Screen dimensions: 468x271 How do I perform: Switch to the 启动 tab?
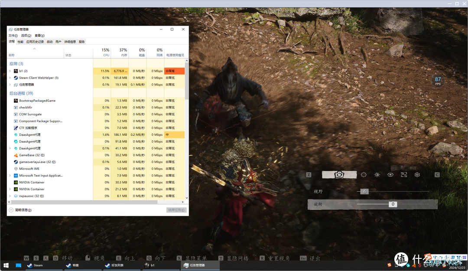click(x=49, y=42)
